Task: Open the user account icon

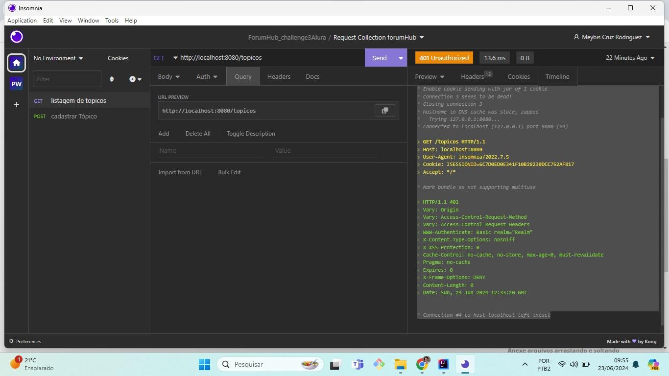Action: (576, 37)
